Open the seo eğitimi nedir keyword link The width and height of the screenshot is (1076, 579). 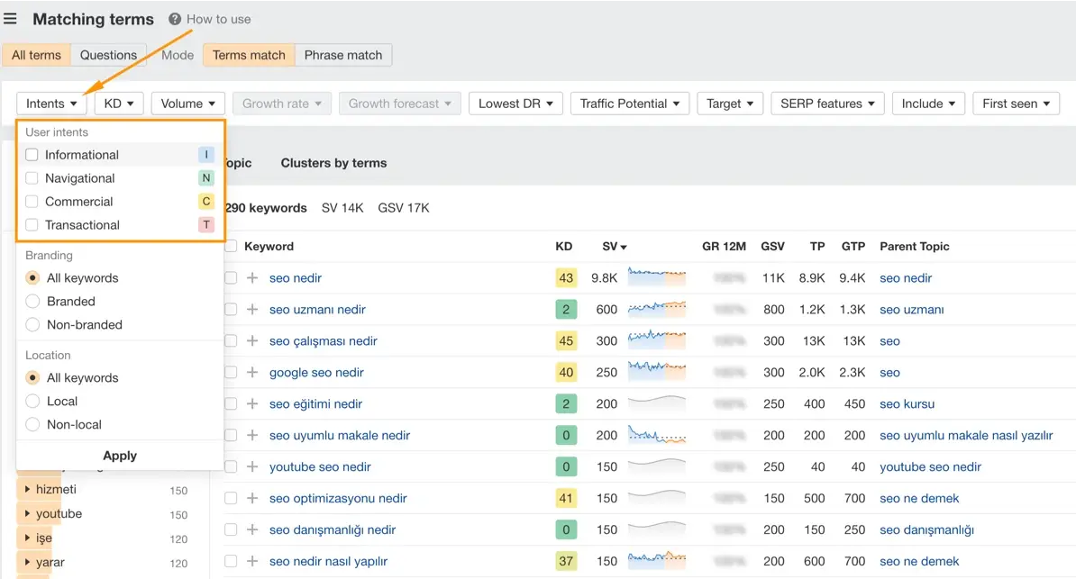tap(315, 404)
